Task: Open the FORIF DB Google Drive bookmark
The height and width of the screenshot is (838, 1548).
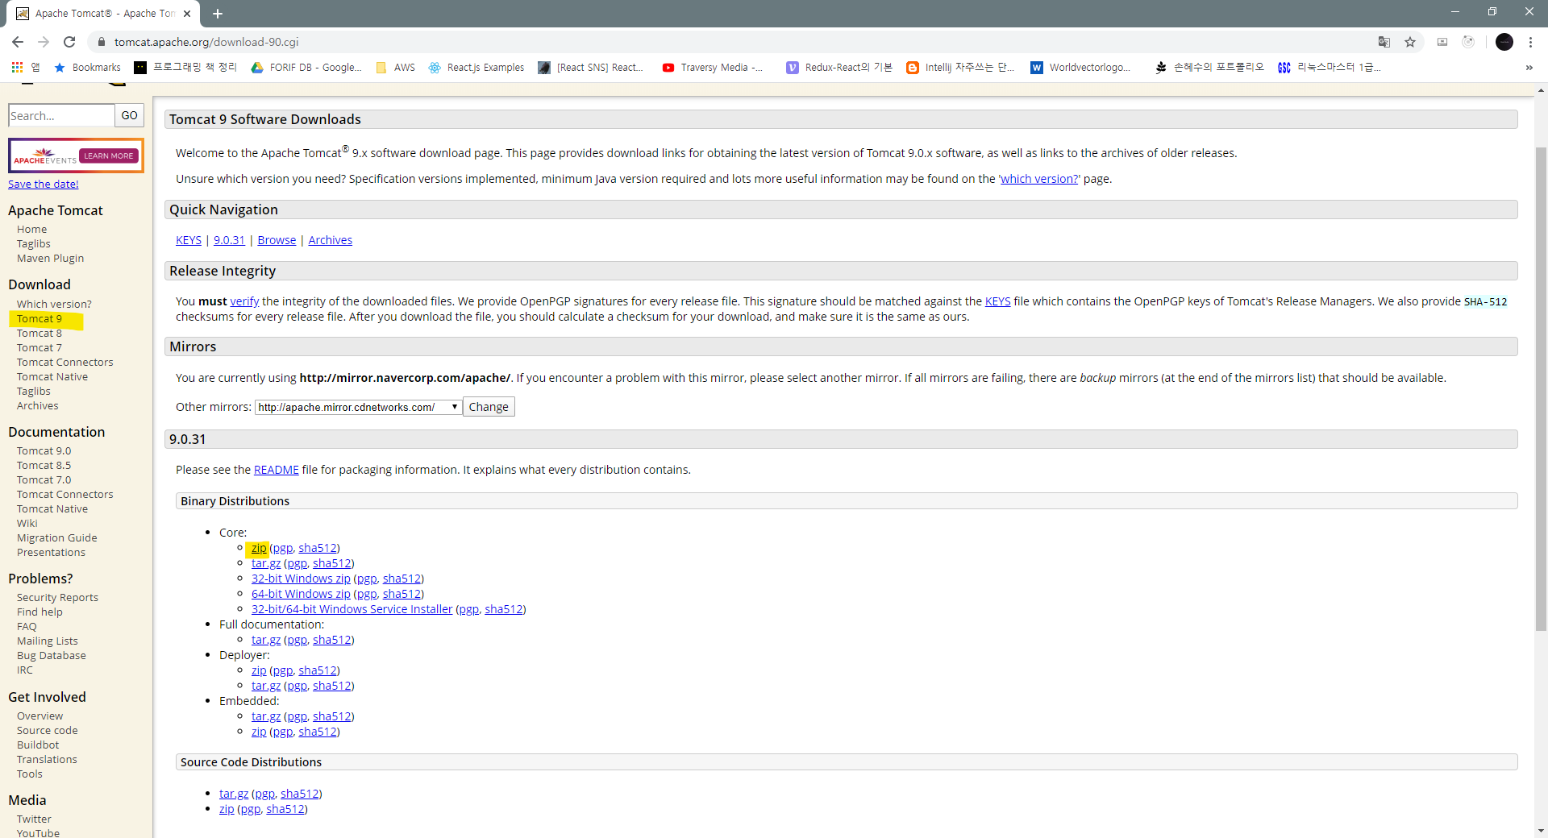Action: [306, 68]
